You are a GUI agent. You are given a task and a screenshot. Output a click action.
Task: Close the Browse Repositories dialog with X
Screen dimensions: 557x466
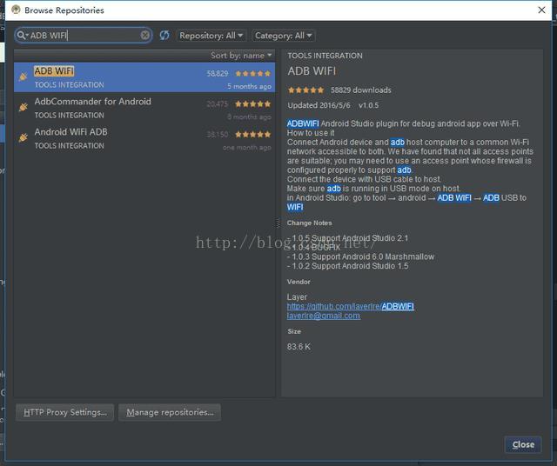point(541,10)
